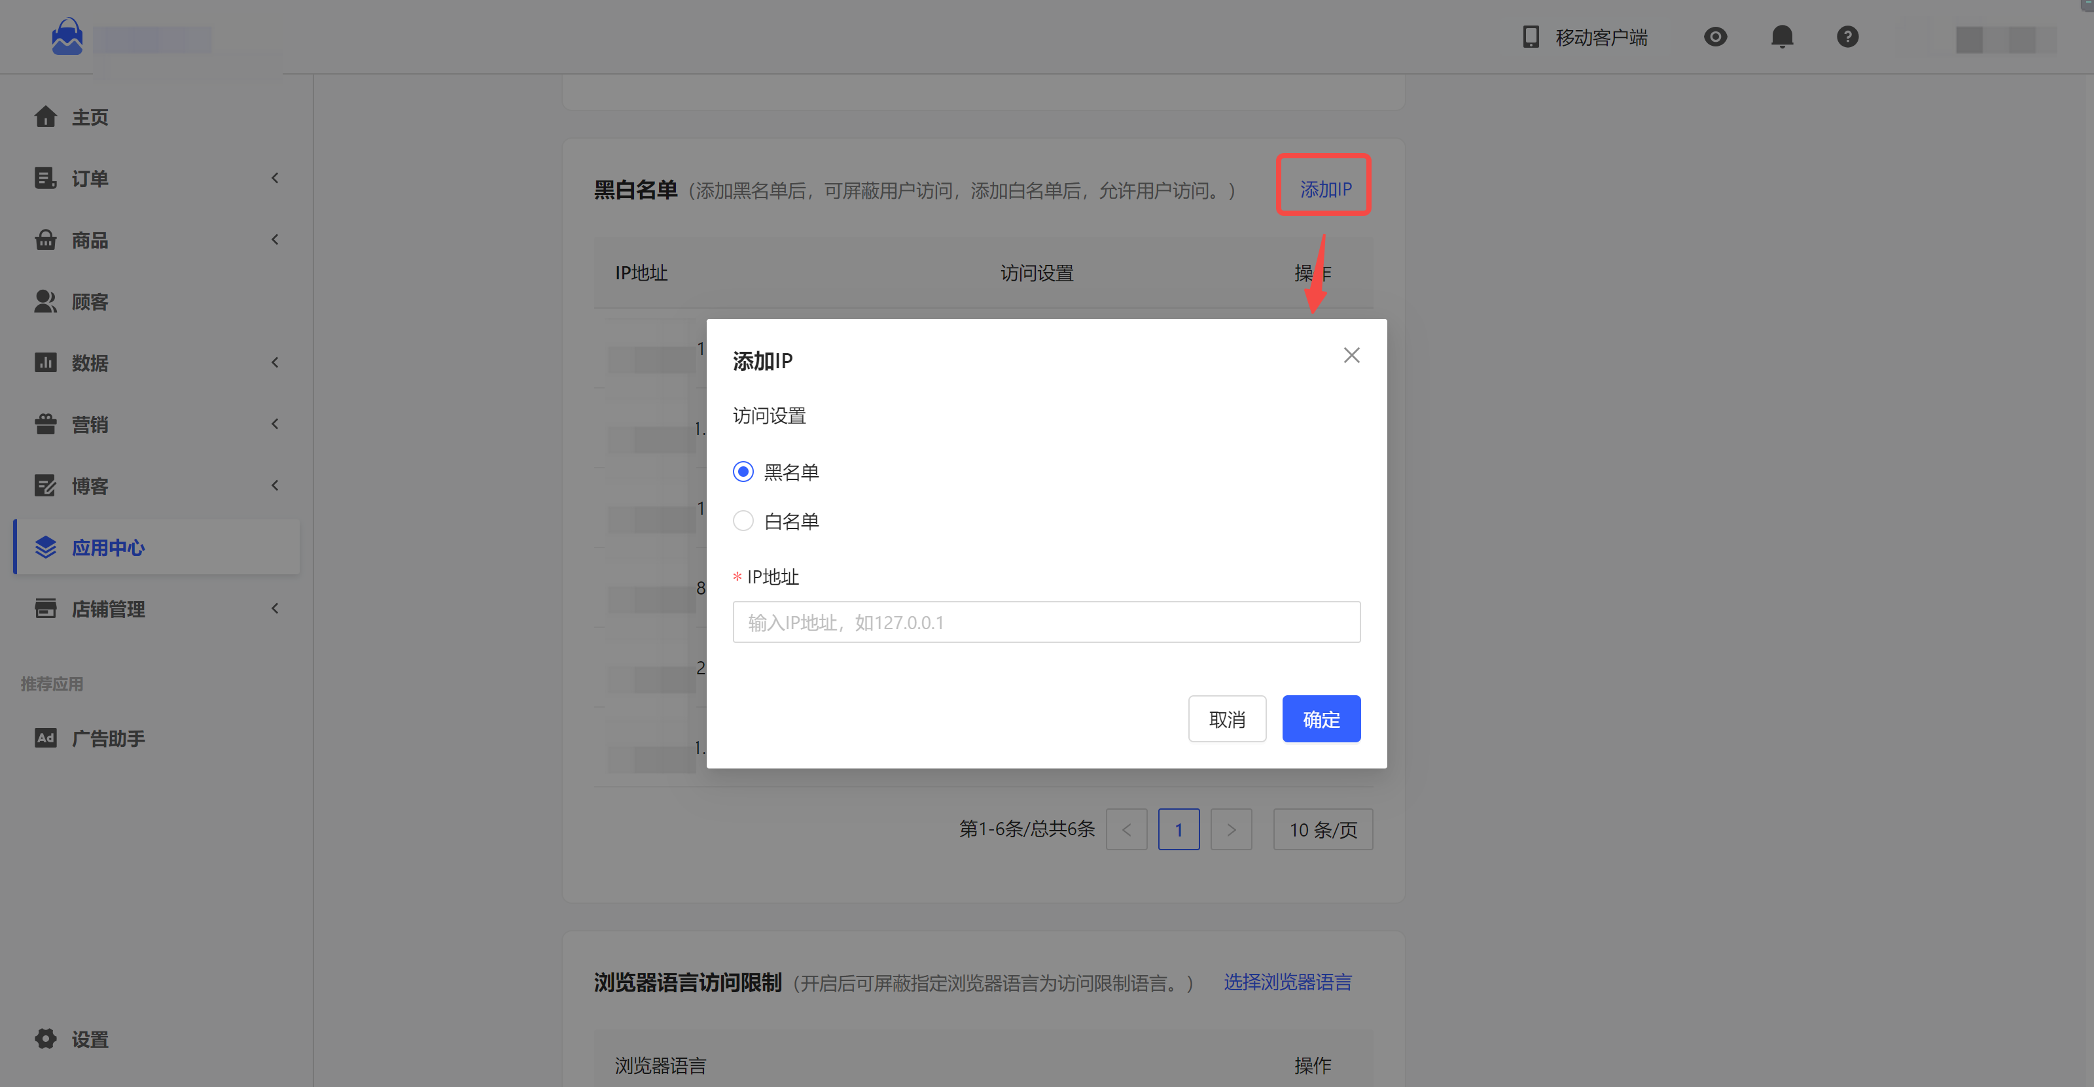Click the gift icon beside 营销
This screenshot has height=1087, width=2094.
pyautogui.click(x=46, y=424)
